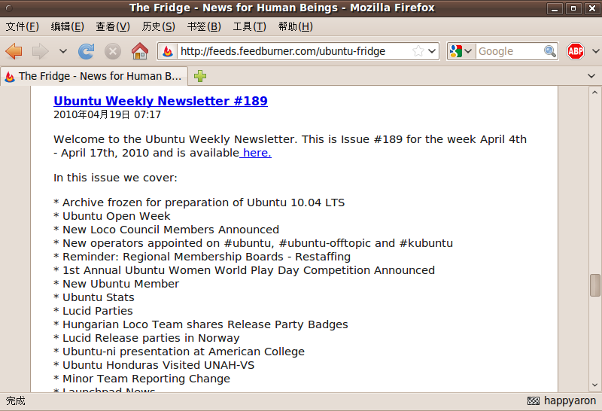
Task: Click 'In this issue we cover:' text
Action: [x=115, y=178]
